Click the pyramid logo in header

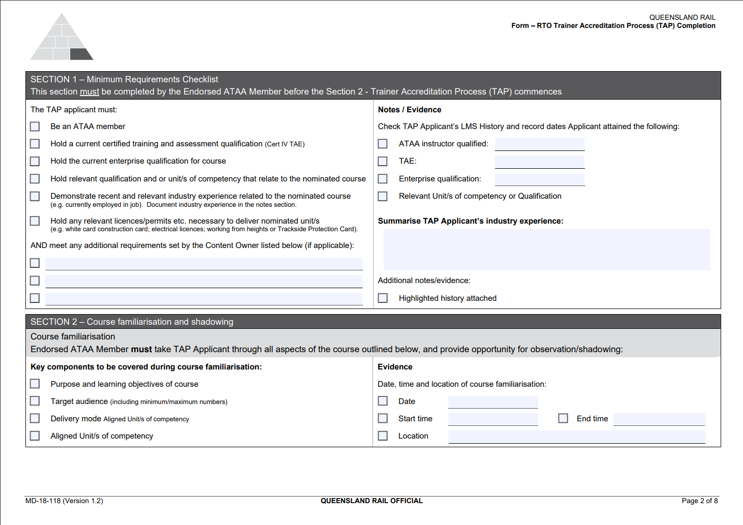(61, 37)
